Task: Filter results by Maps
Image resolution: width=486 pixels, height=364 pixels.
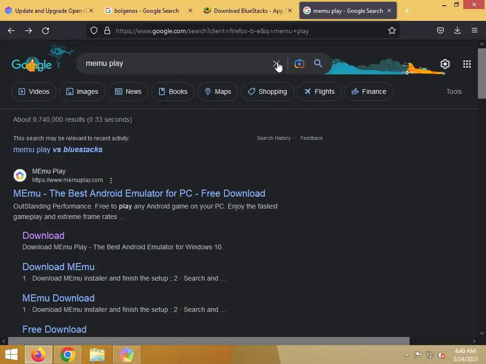Action: (x=217, y=91)
